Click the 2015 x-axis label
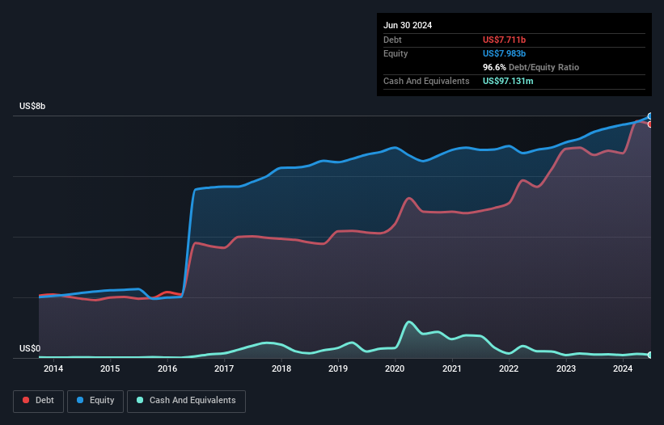This screenshot has width=664, height=425. point(110,368)
